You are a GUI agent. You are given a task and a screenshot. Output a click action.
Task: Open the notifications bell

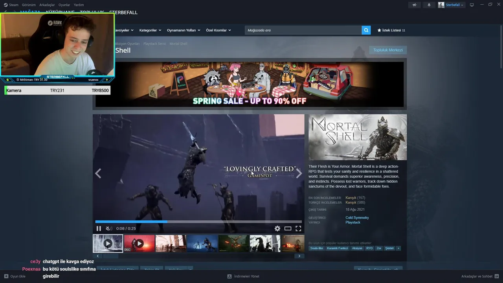[x=429, y=5]
